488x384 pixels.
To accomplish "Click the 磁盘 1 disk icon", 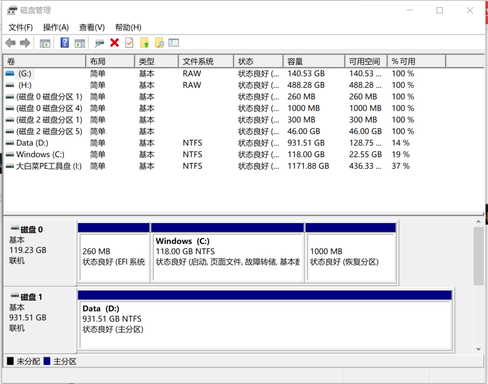I will [14, 296].
